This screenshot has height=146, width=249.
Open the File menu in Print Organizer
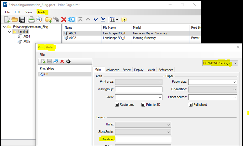(7, 12)
